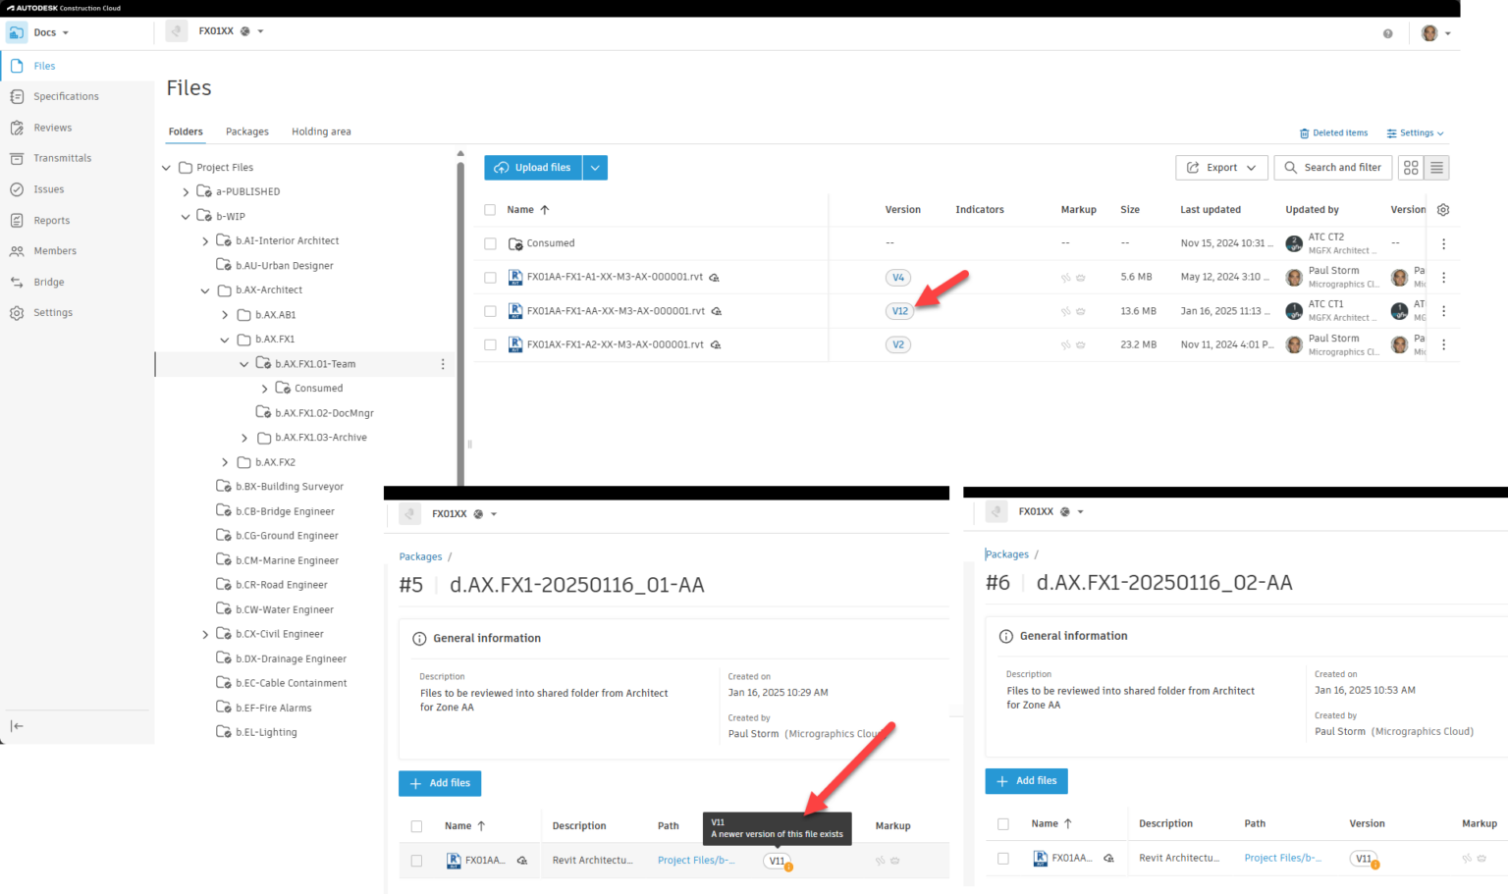
Task: Open the Export dropdown
Action: 1221,168
